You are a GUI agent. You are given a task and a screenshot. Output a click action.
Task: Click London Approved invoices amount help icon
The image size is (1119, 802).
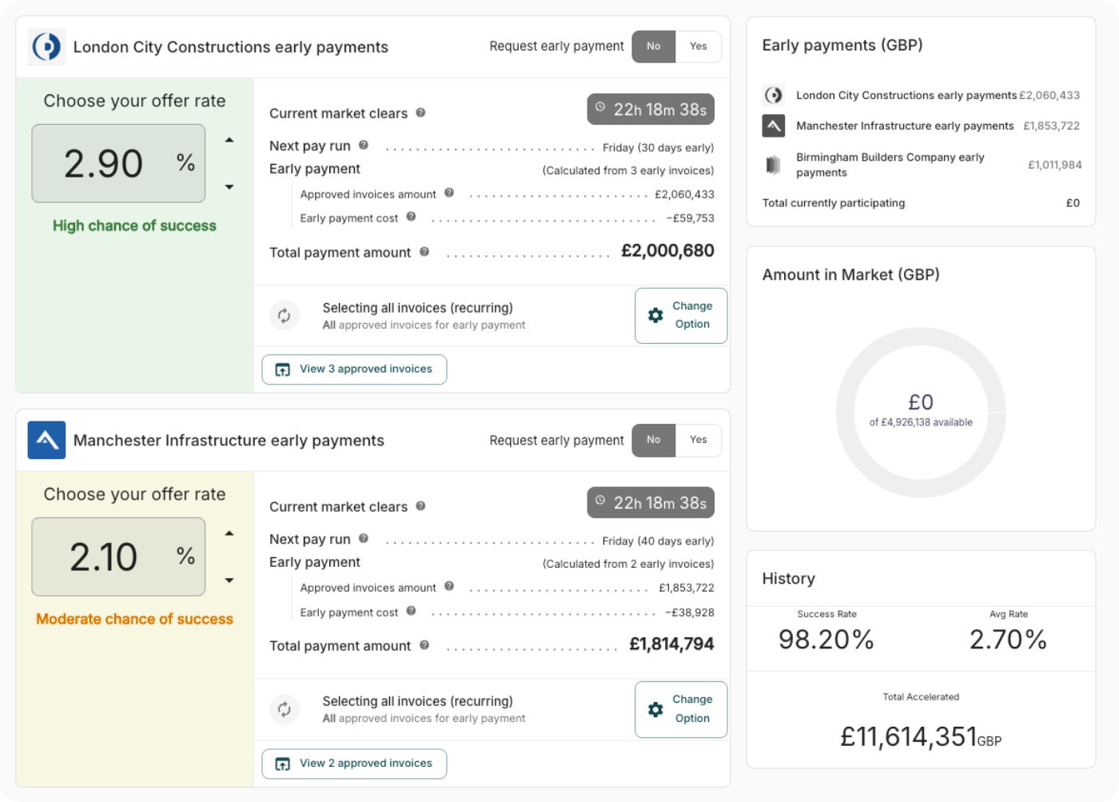coord(449,193)
